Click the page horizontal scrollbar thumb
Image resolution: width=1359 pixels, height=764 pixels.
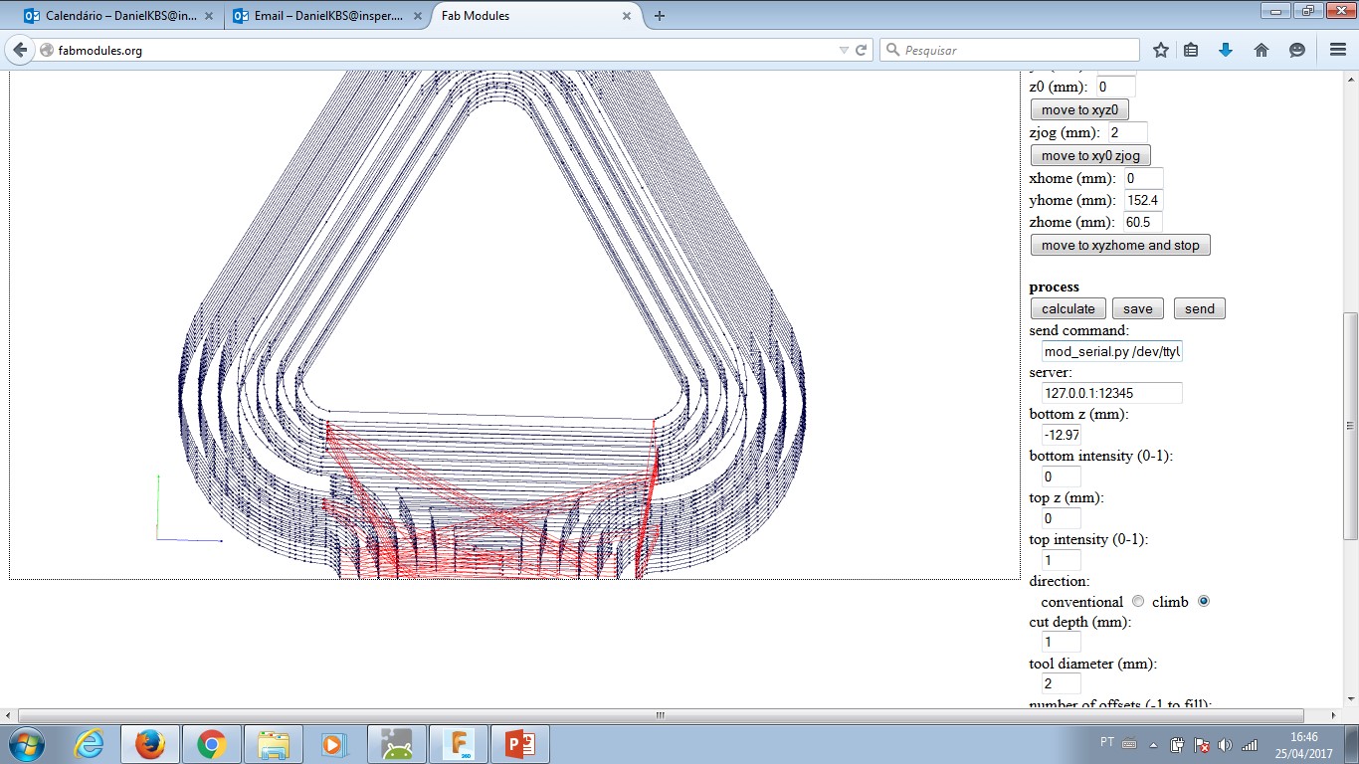pos(661,715)
